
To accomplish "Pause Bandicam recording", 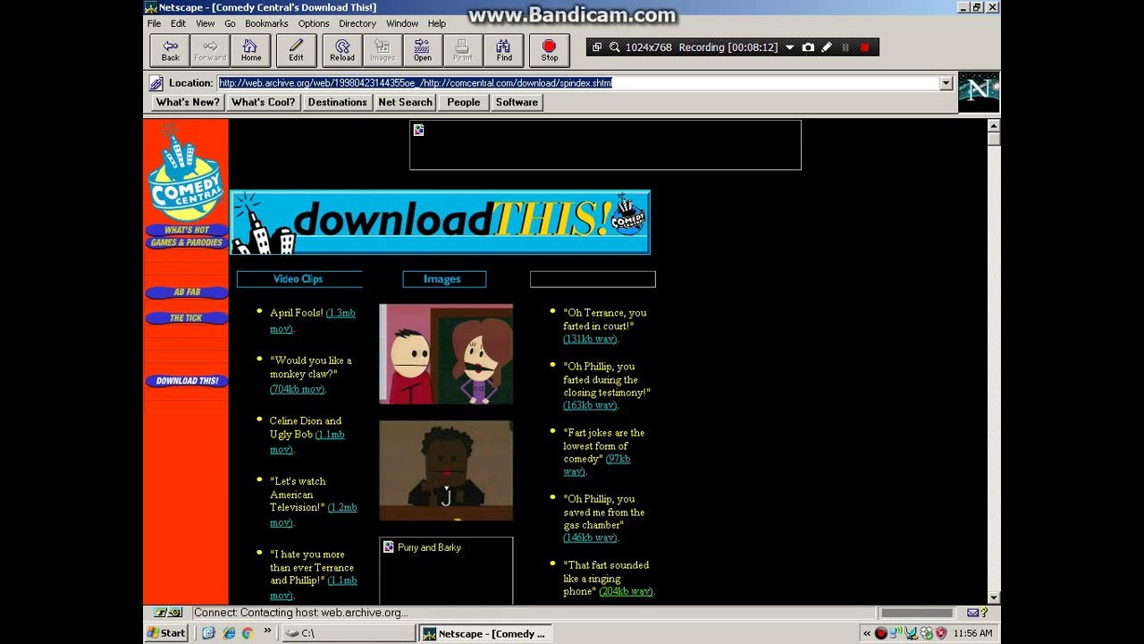I will 845,47.
